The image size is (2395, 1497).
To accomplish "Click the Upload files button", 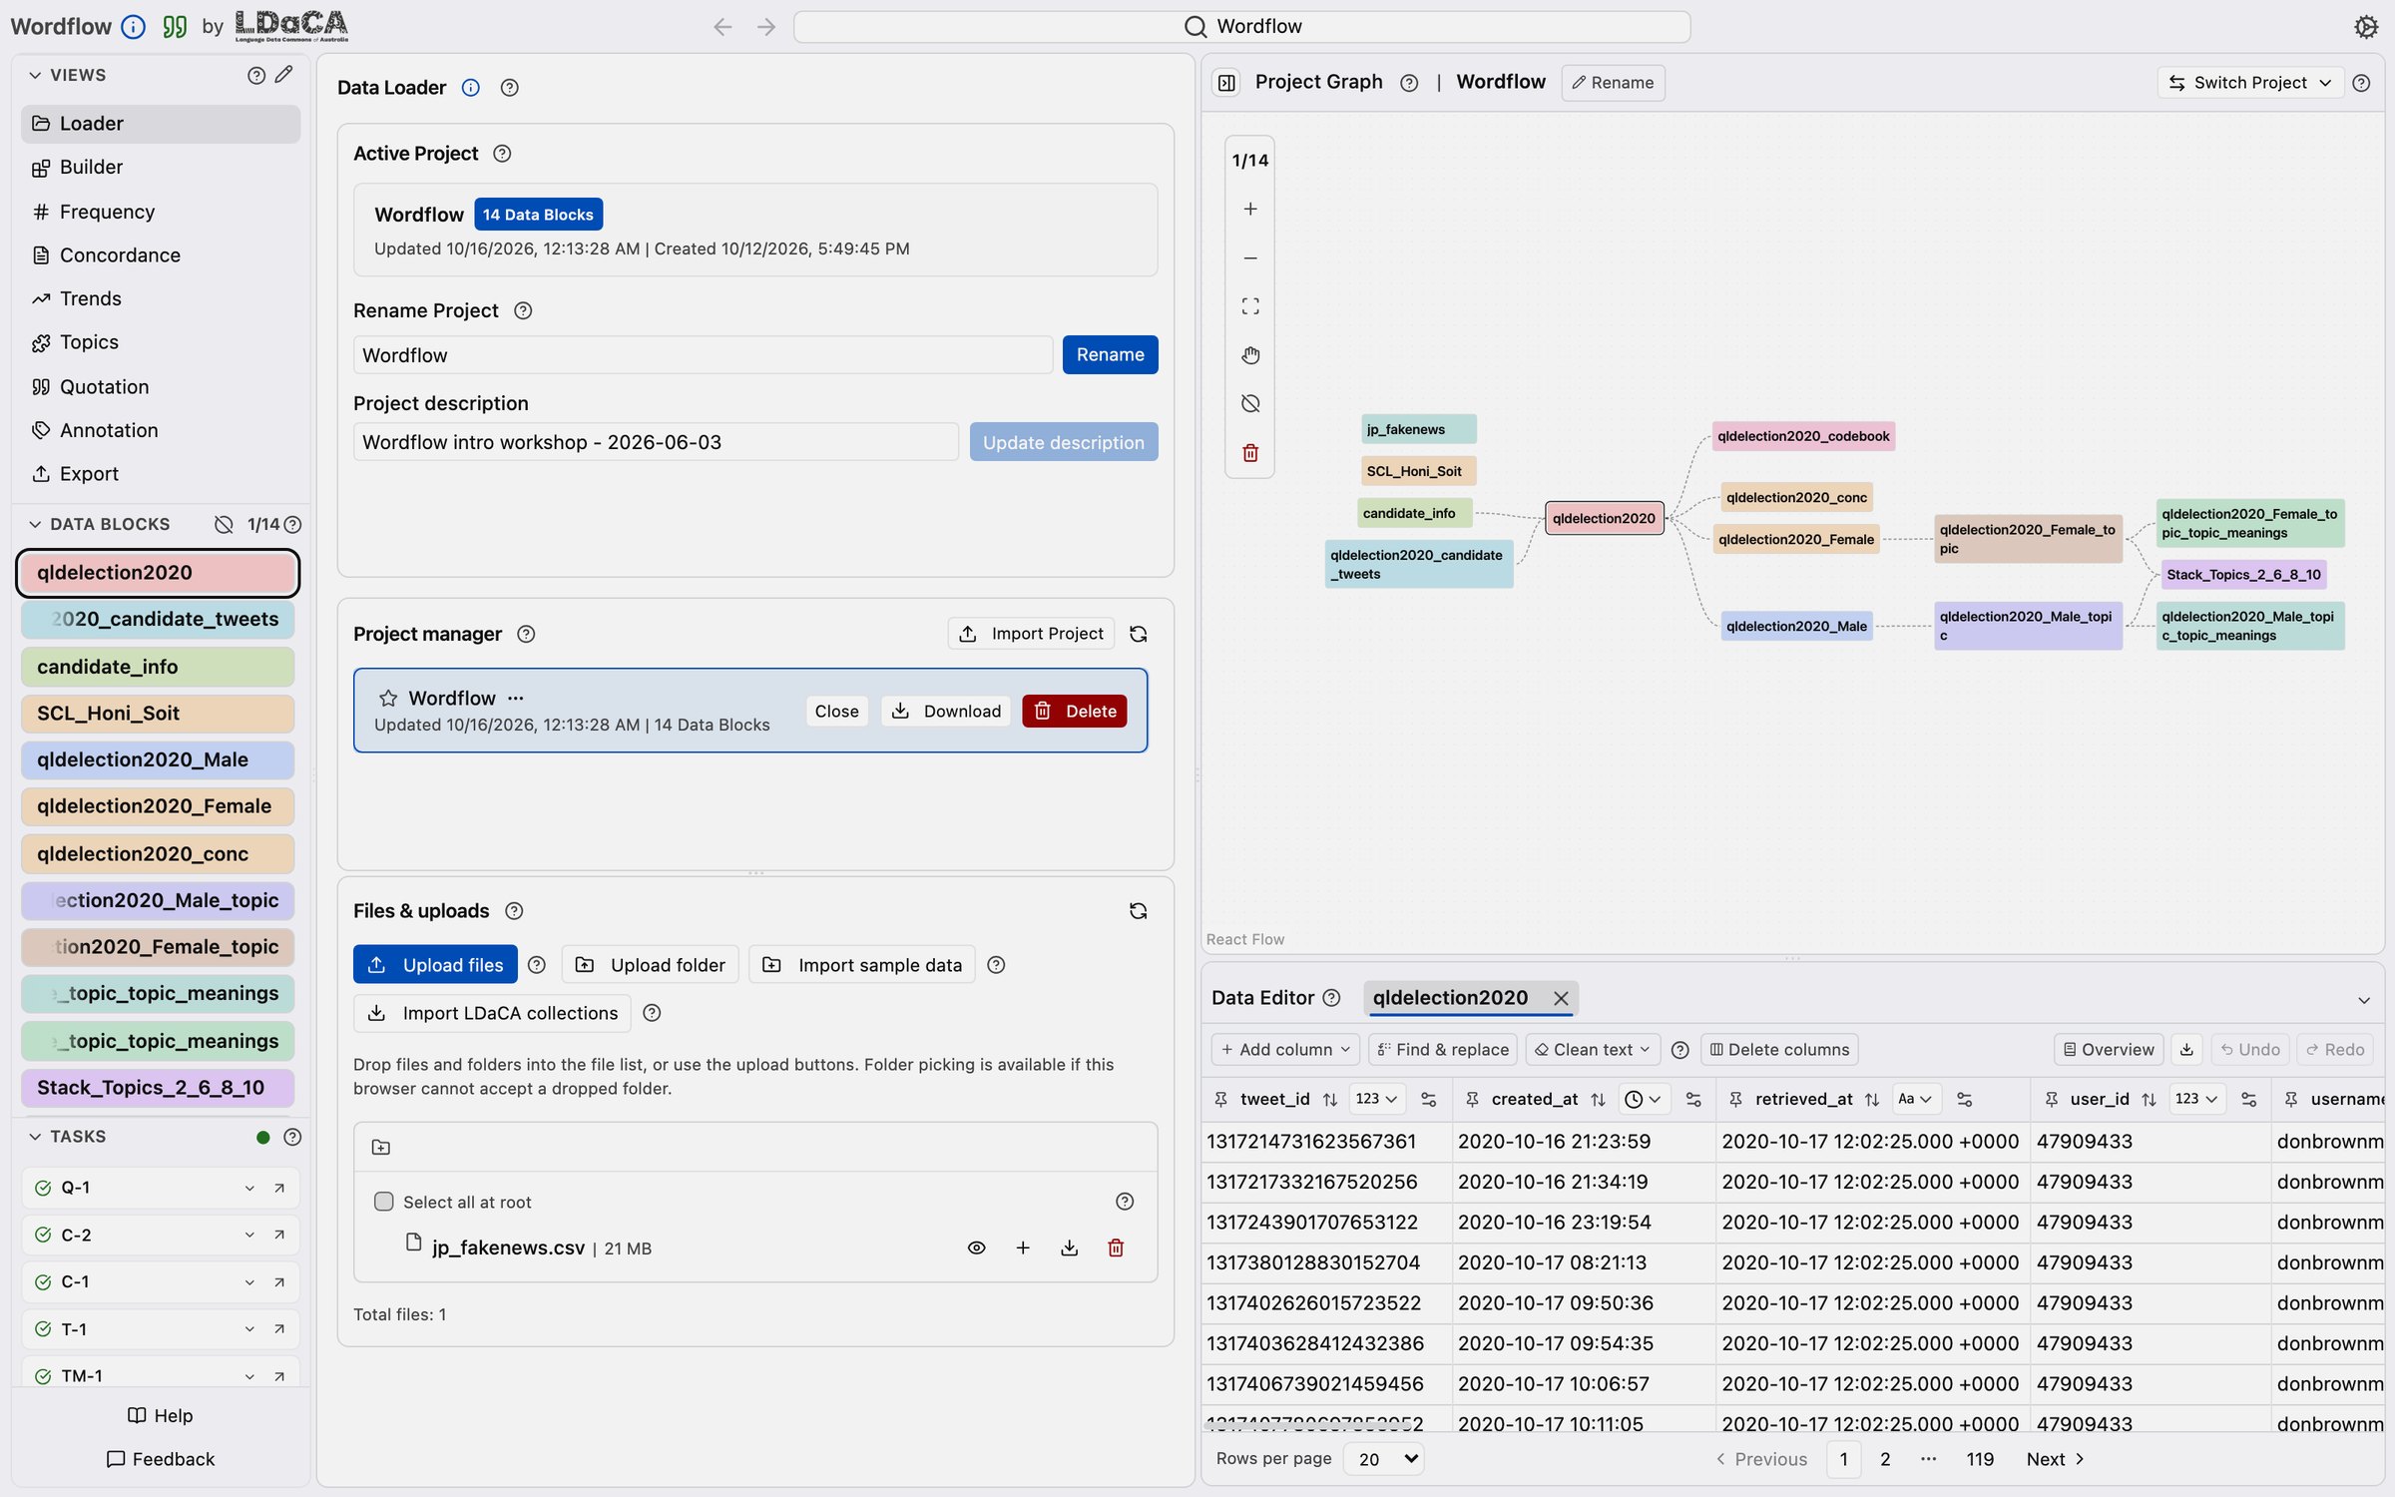I will pyautogui.click(x=435, y=965).
